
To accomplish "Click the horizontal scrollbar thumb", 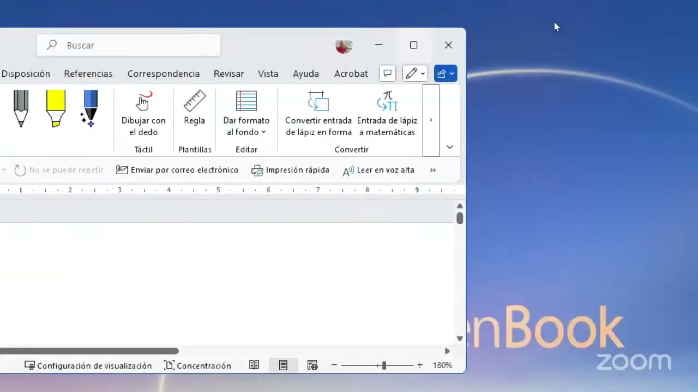I will click(89, 351).
